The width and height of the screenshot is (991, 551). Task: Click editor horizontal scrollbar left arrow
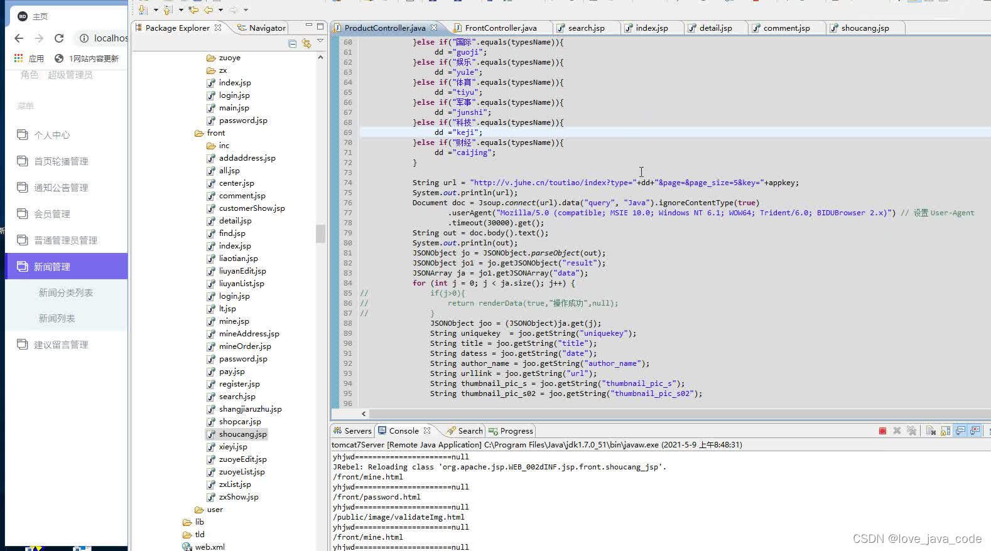tap(364, 414)
